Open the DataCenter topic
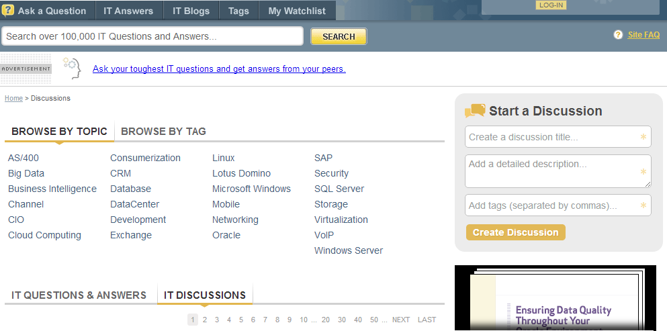This screenshot has height=331, width=667. click(x=135, y=204)
